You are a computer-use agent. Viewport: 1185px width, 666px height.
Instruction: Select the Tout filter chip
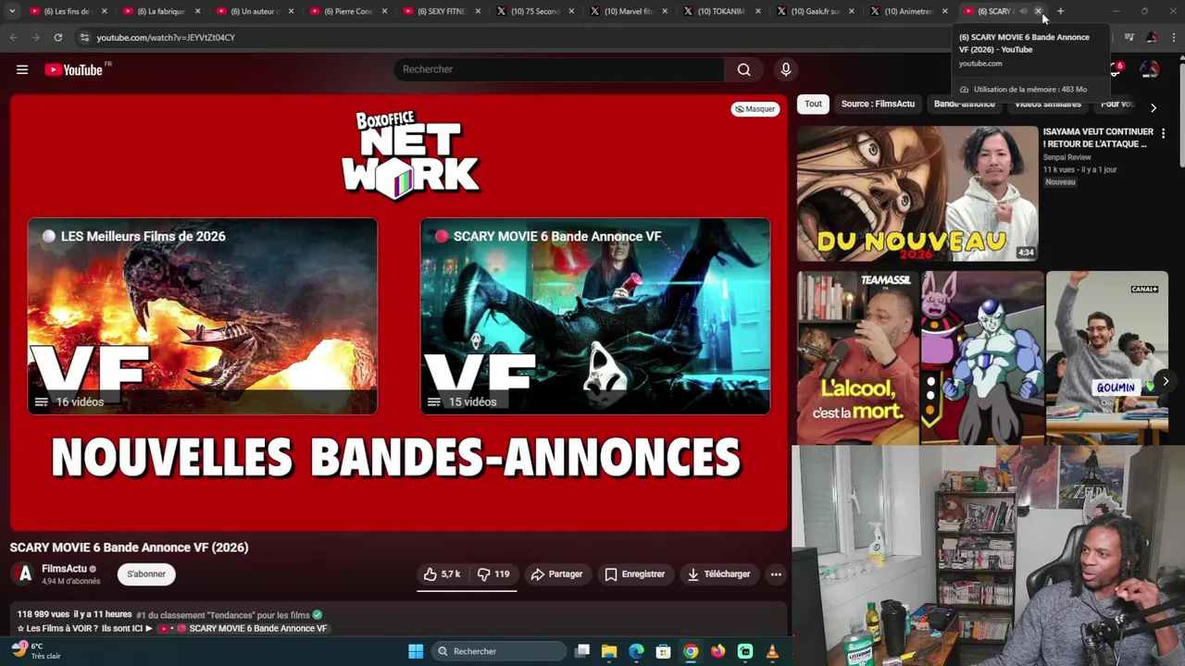[813, 104]
